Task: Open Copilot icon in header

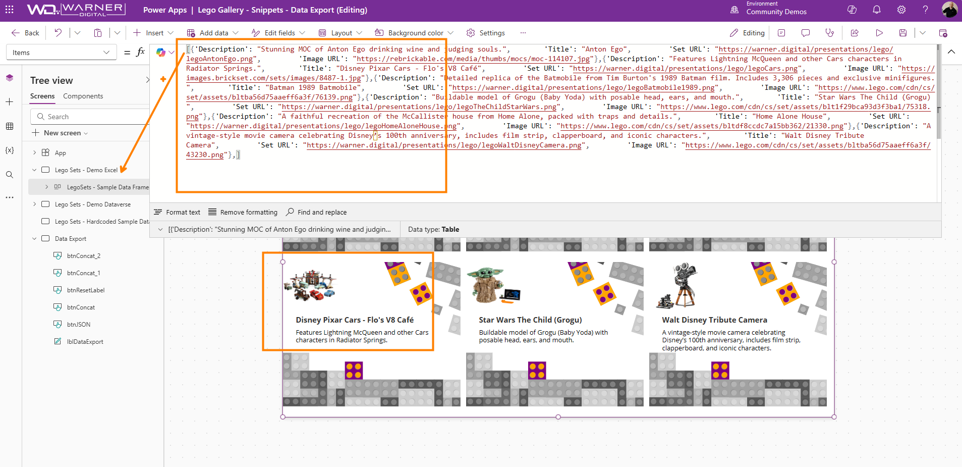Action: (x=852, y=10)
